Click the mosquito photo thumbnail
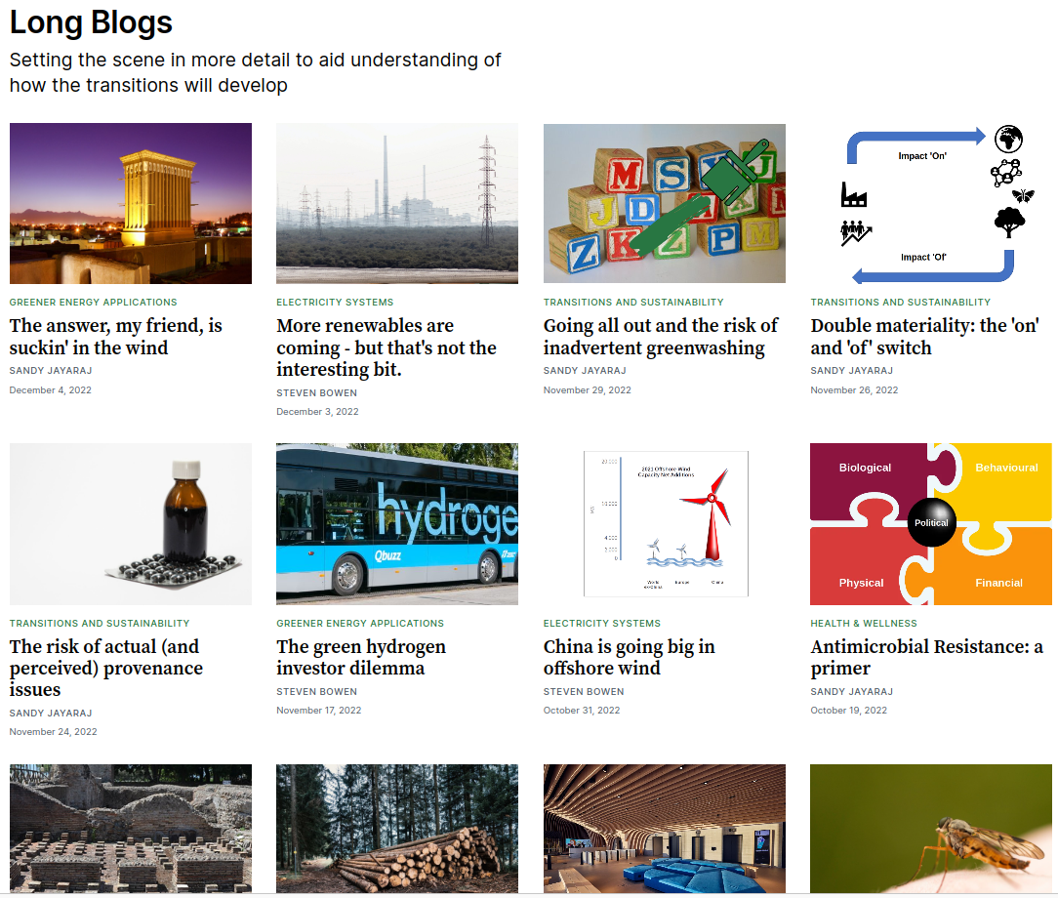This screenshot has width=1058, height=898. (930, 828)
